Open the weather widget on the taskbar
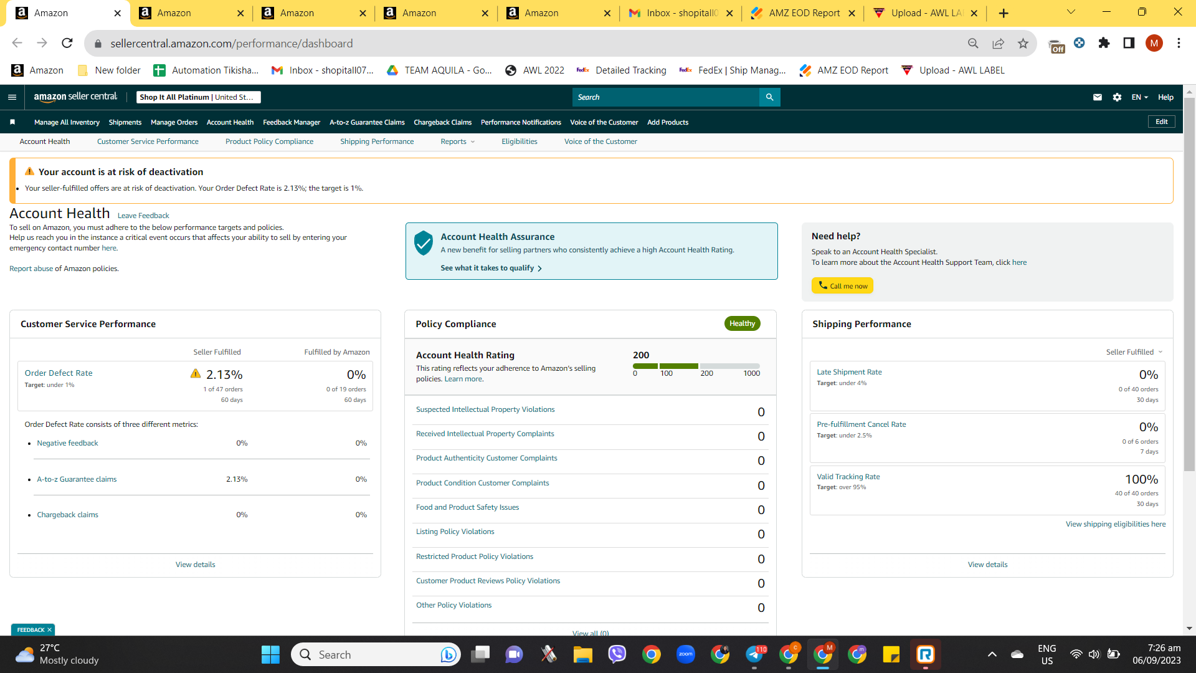 (x=57, y=654)
